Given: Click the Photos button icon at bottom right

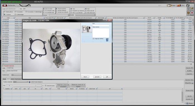Looking at the screenshot, I should tap(187, 103).
